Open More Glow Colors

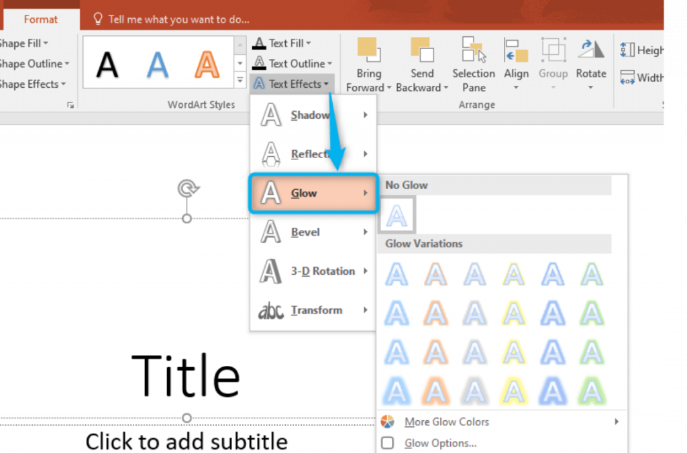446,422
